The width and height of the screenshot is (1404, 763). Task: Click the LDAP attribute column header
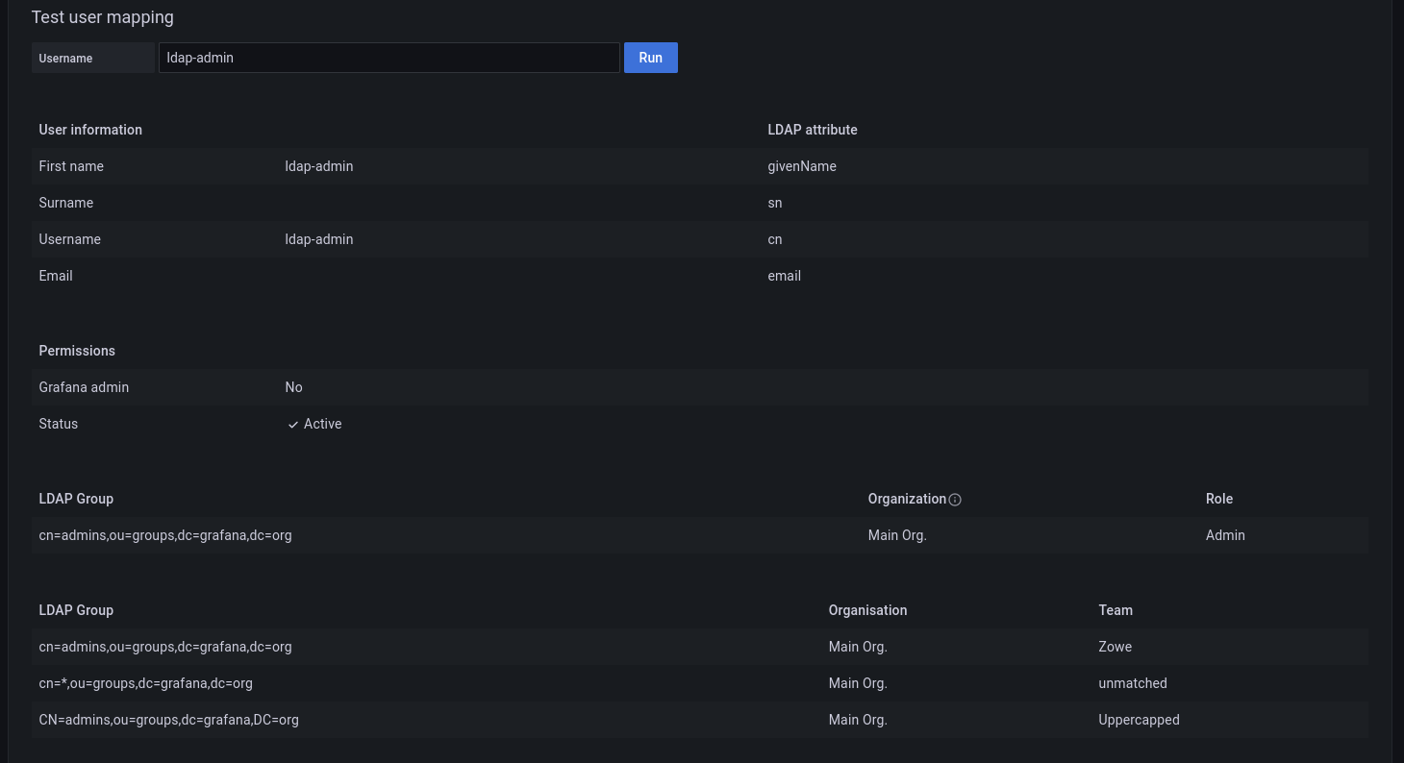coord(813,130)
